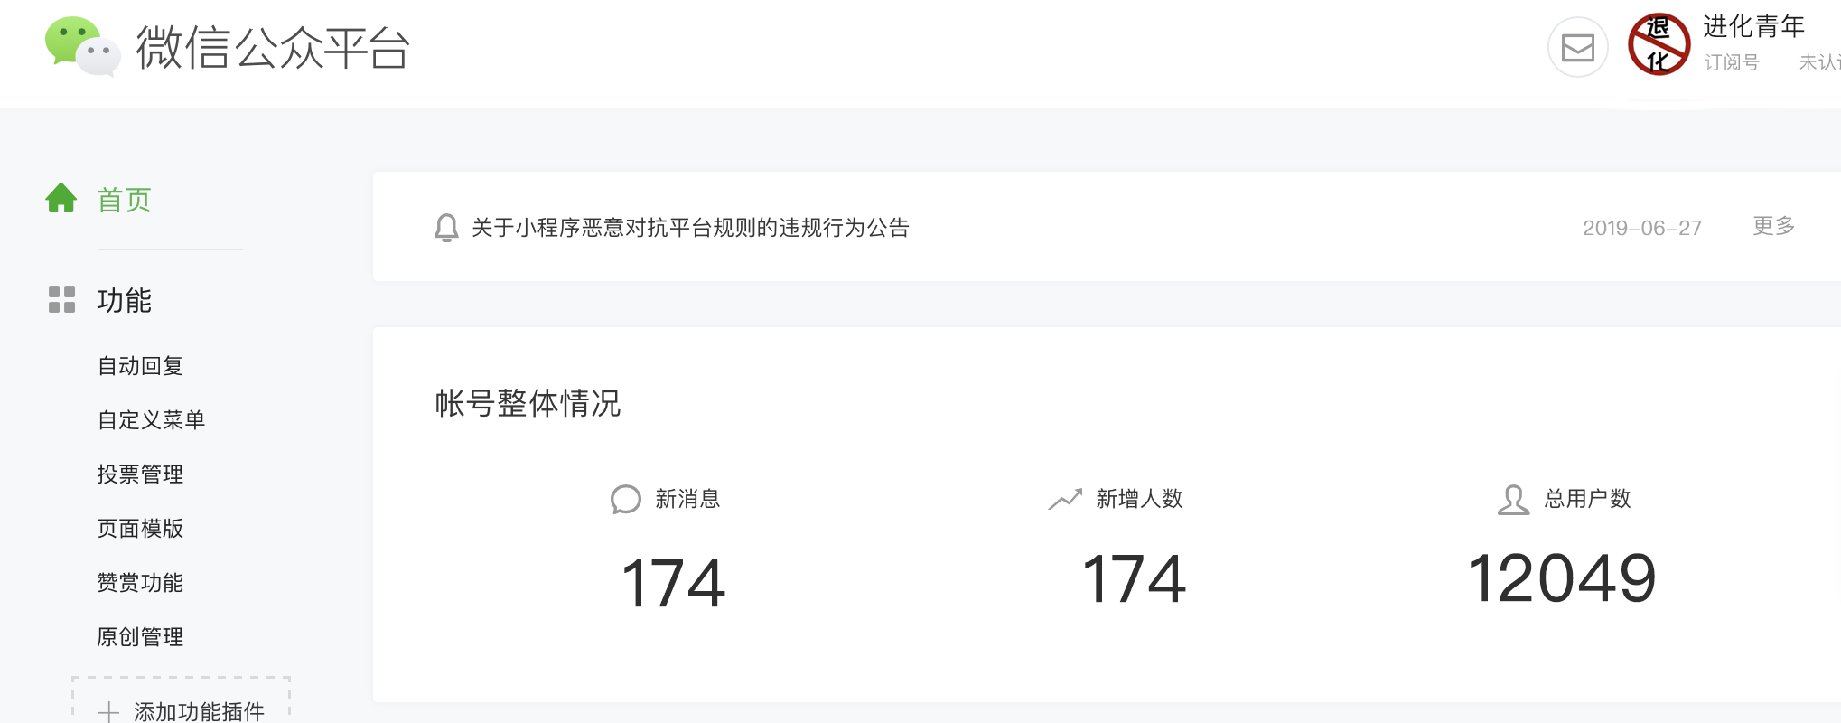
Task: Open the 小程序 violation announcement link
Action: coord(690,228)
